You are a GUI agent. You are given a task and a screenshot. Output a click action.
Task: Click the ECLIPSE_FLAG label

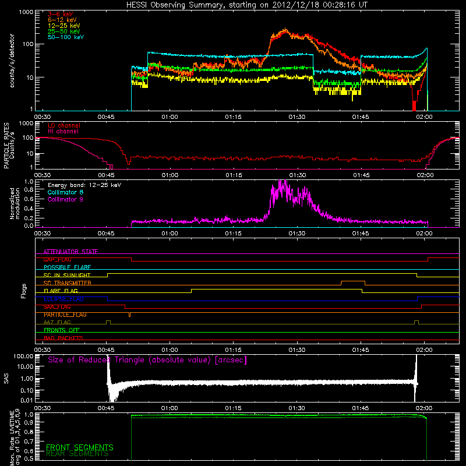(63, 299)
